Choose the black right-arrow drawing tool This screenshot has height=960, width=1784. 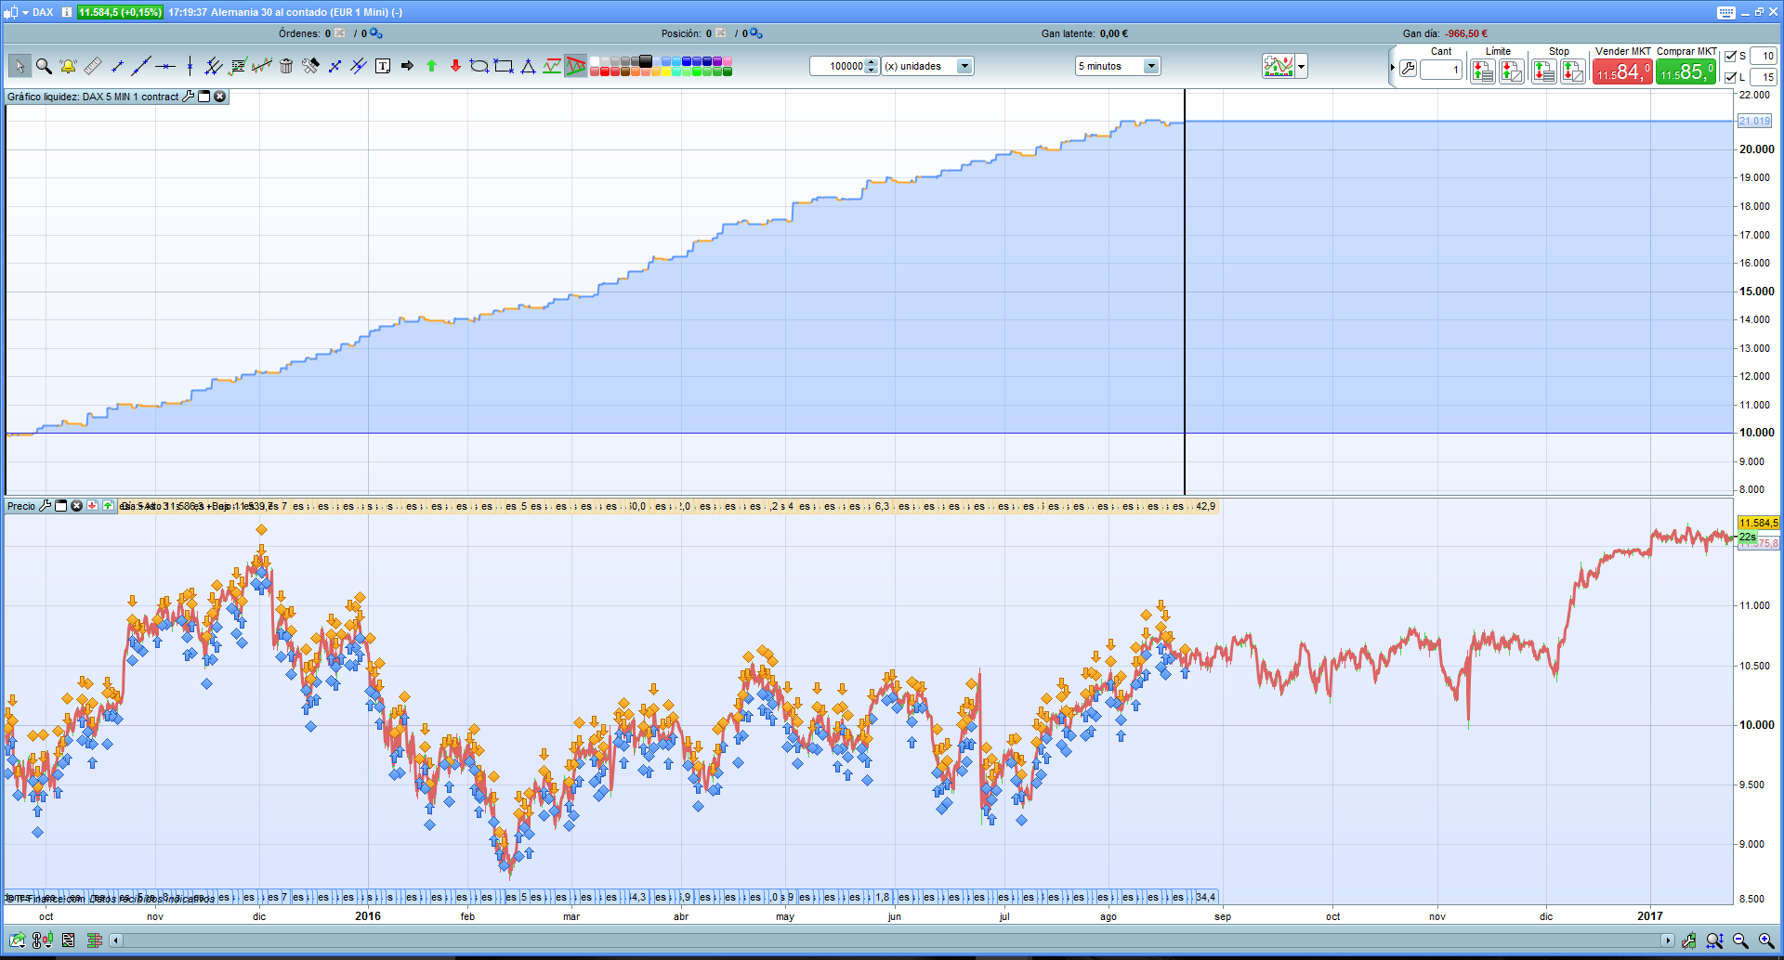(407, 66)
